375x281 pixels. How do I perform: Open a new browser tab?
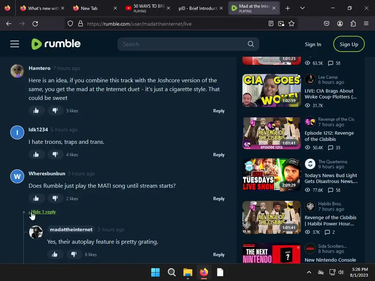click(x=287, y=8)
